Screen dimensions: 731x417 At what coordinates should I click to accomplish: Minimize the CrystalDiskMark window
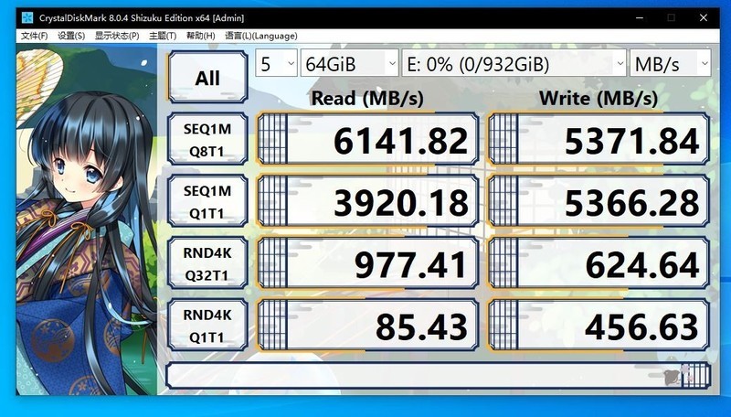point(641,18)
